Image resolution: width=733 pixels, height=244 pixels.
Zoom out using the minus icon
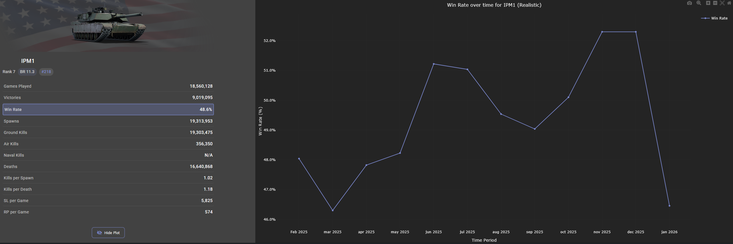(x=715, y=3)
